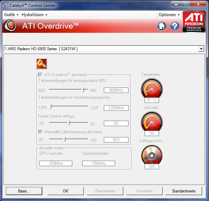This screenshot has height=201, width=209.
Task: Click the 51 °C temperature readout
Action: point(152,100)
